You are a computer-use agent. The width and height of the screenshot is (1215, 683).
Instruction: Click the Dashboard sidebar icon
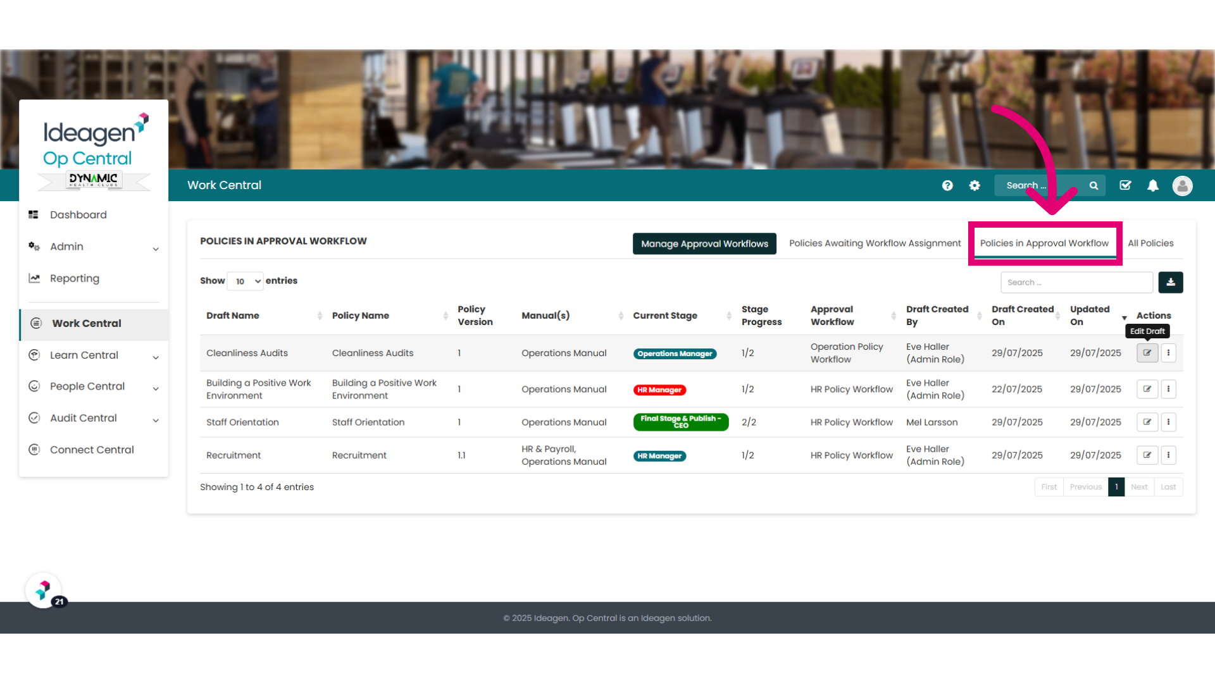pos(34,215)
